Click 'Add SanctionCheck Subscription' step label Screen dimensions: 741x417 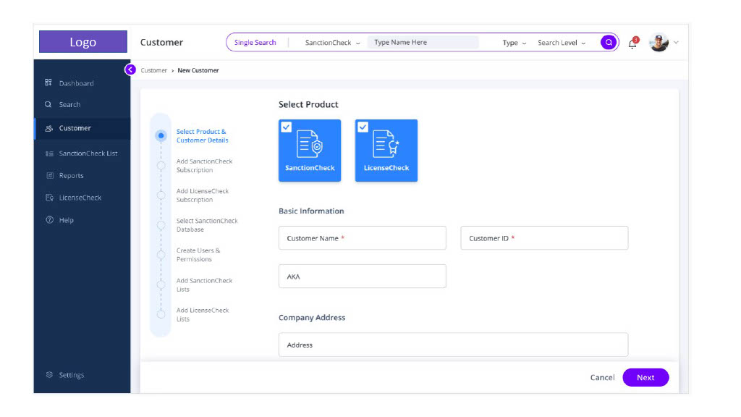(x=204, y=166)
